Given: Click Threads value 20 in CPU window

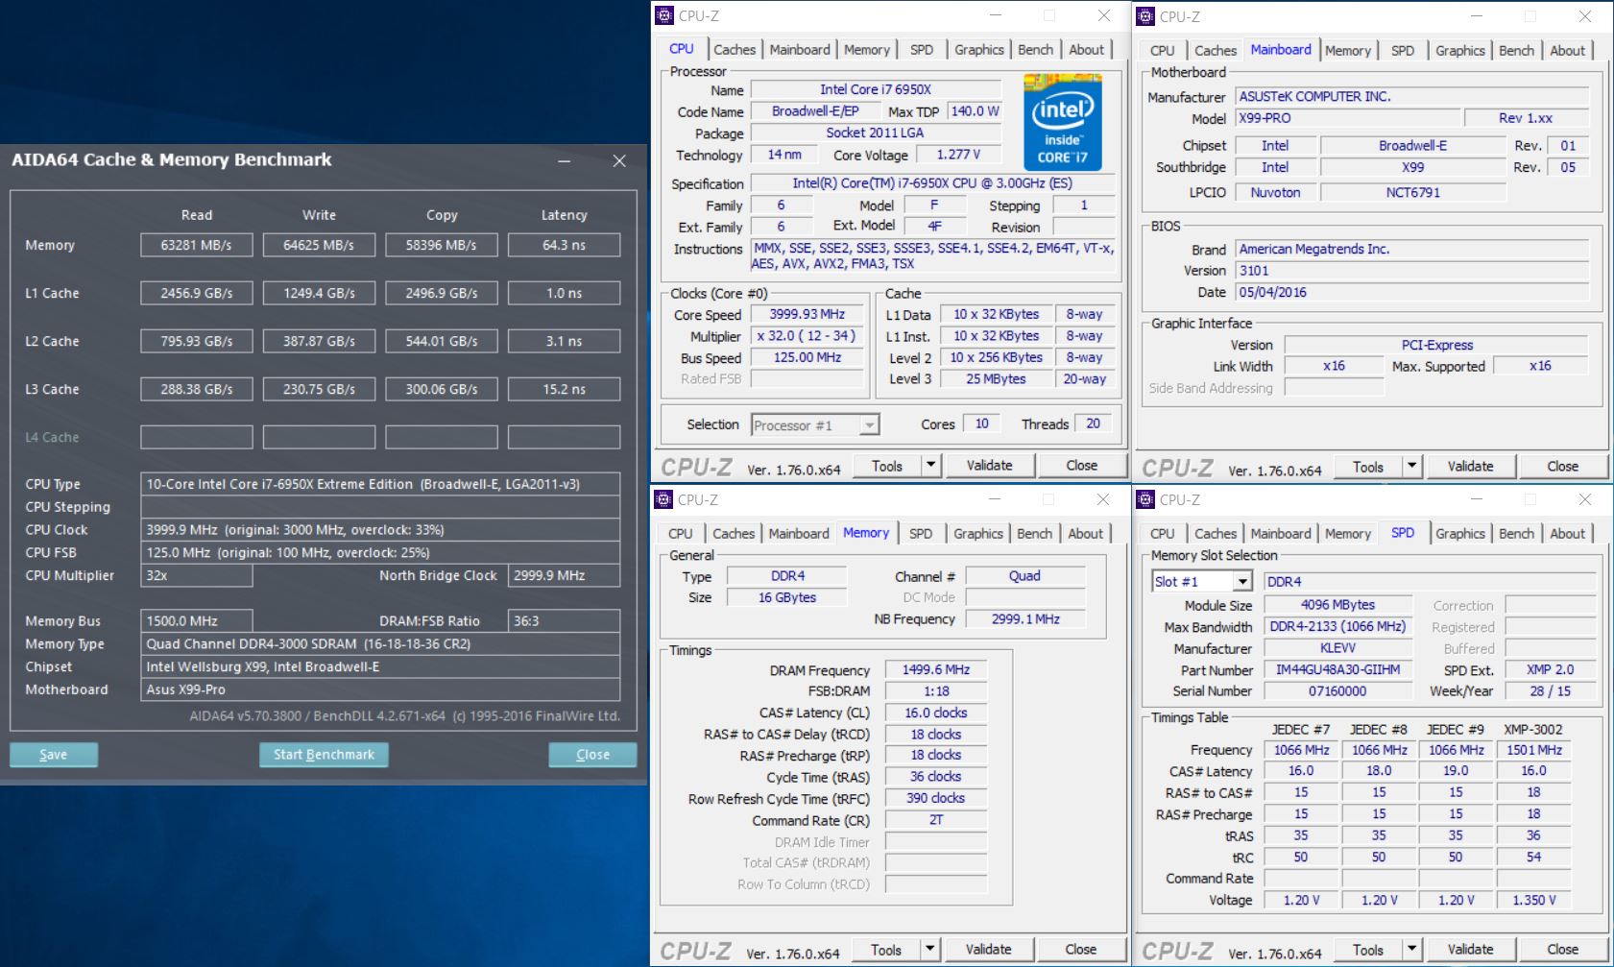Looking at the screenshot, I should (x=1093, y=423).
